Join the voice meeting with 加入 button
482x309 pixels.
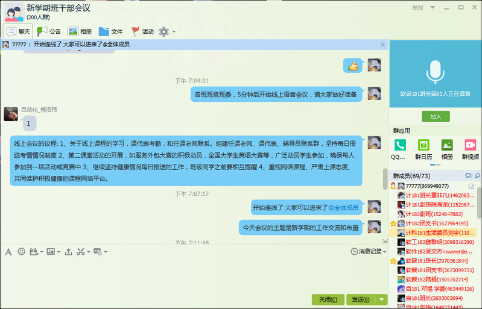click(435, 116)
